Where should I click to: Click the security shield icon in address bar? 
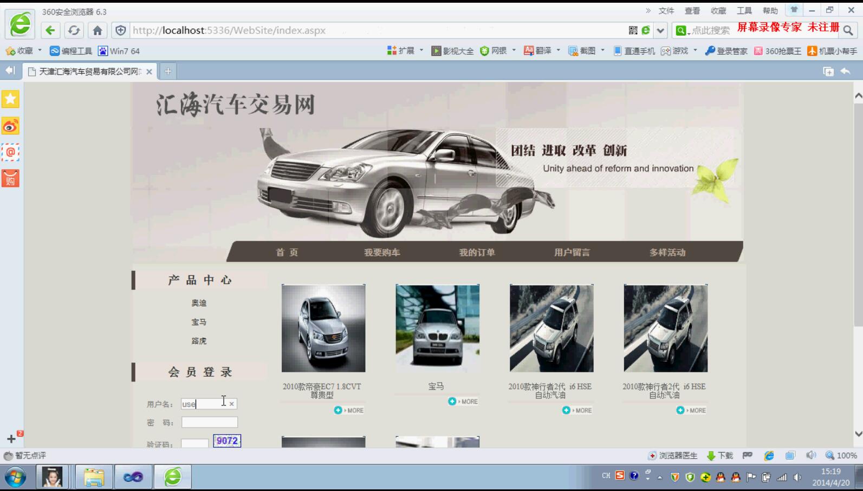121,30
